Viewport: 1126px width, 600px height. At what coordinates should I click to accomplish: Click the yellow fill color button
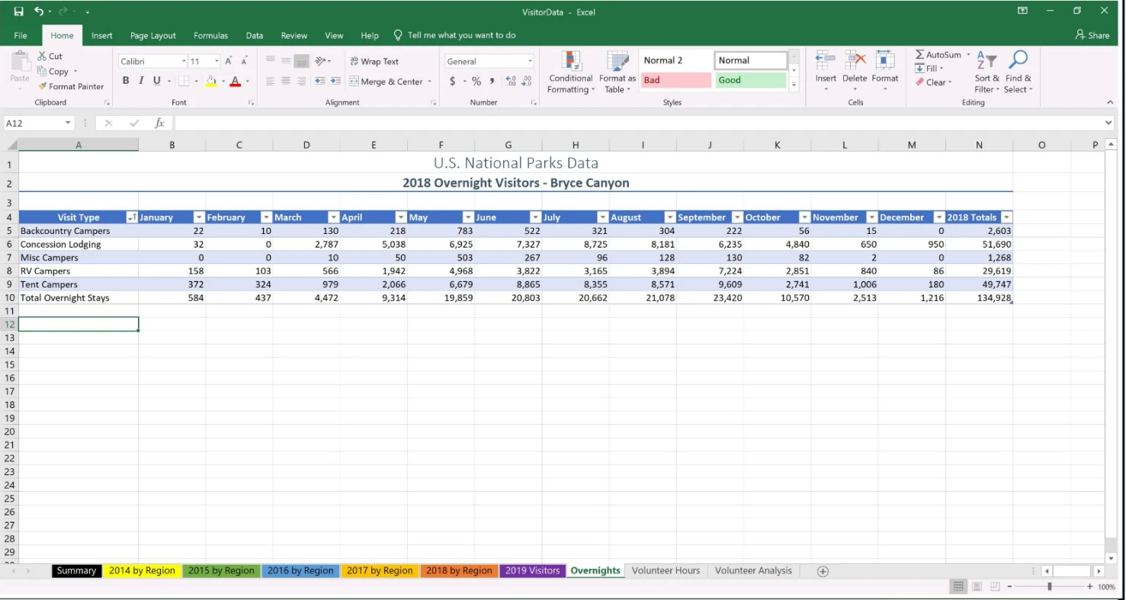pos(211,81)
